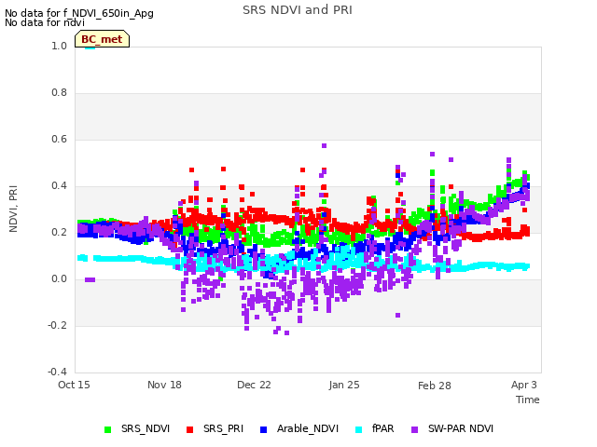Click the red SRS_PRI legend swatch
Screen dimensions: 597x447
(x=190, y=429)
